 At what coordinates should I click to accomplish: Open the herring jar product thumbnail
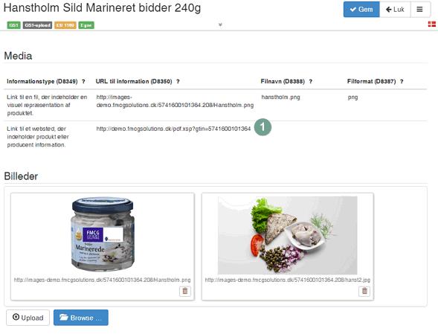pyautogui.click(x=103, y=234)
